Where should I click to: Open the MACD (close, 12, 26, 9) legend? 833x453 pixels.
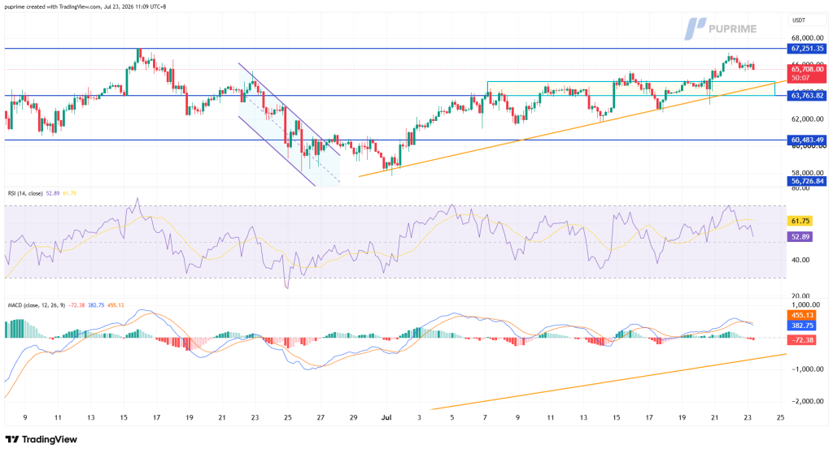[36, 305]
